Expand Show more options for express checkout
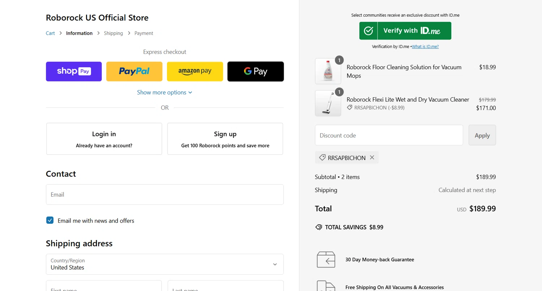The height and width of the screenshot is (291, 542). click(164, 92)
